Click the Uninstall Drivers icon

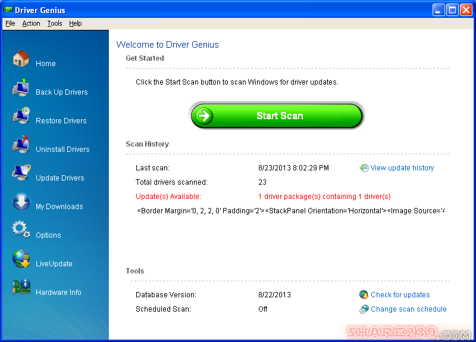21,144
